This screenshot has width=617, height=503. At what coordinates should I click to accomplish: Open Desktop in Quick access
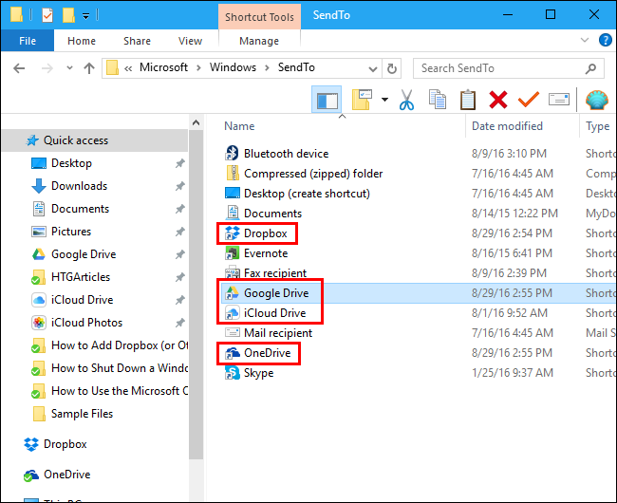click(62, 163)
